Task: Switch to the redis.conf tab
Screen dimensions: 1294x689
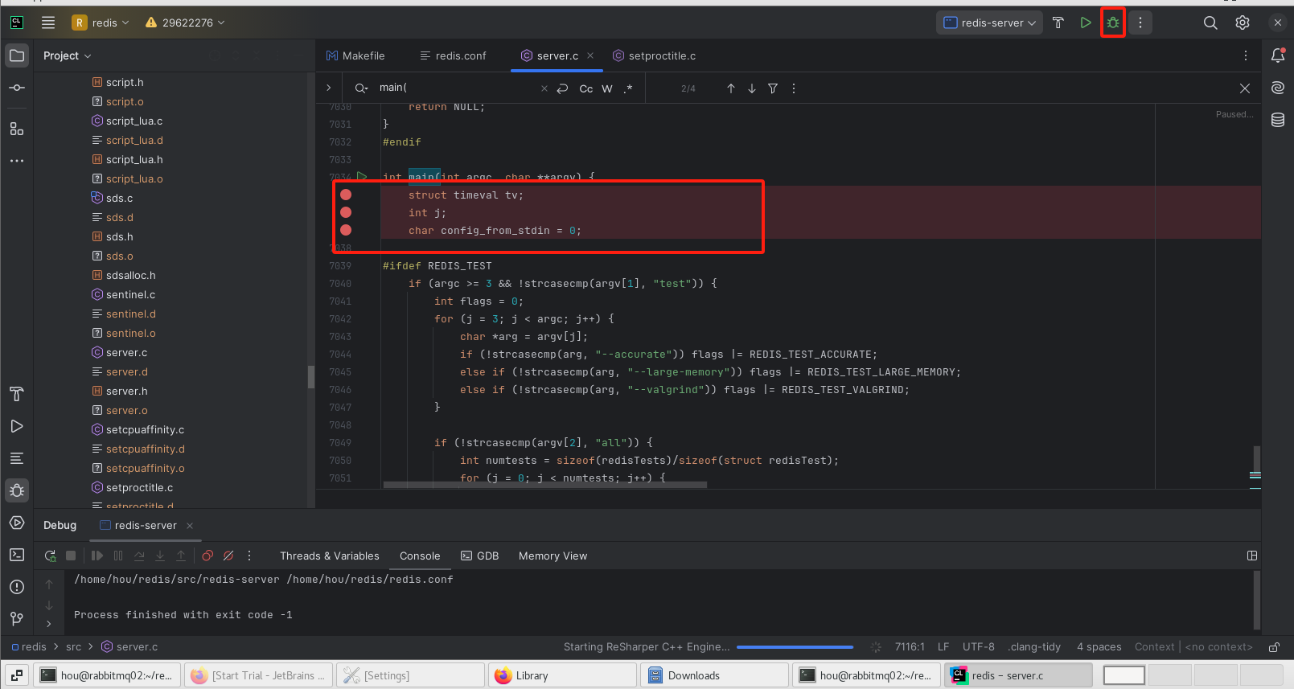Action: pos(454,55)
